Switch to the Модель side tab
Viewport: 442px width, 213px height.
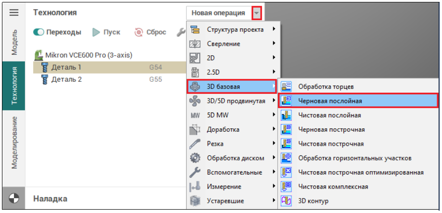point(14,42)
